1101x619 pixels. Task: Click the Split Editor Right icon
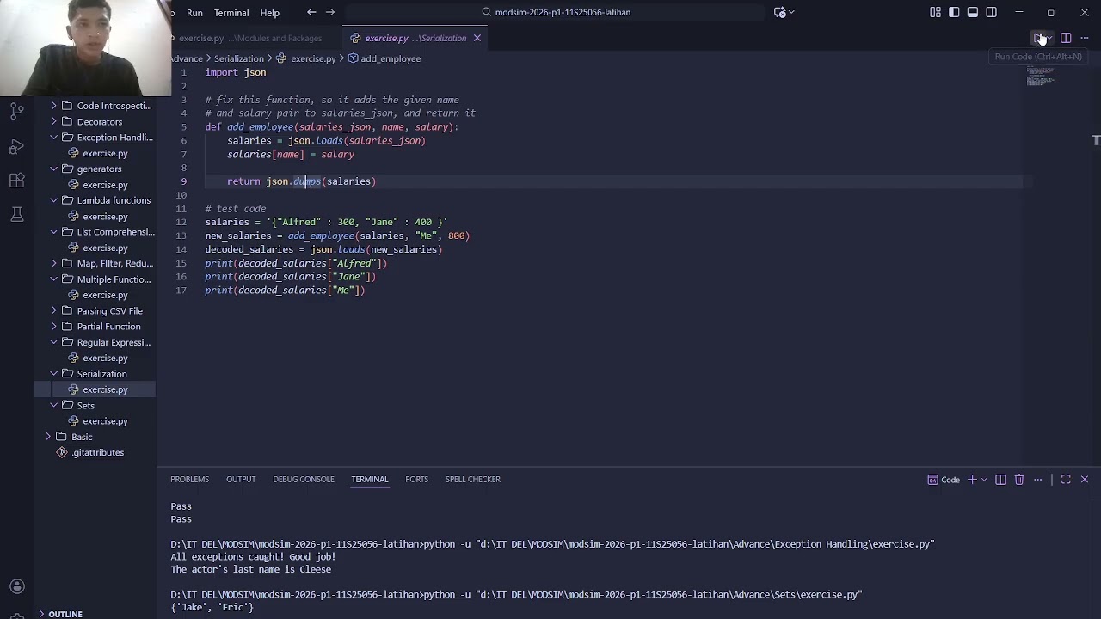[x=1066, y=38]
